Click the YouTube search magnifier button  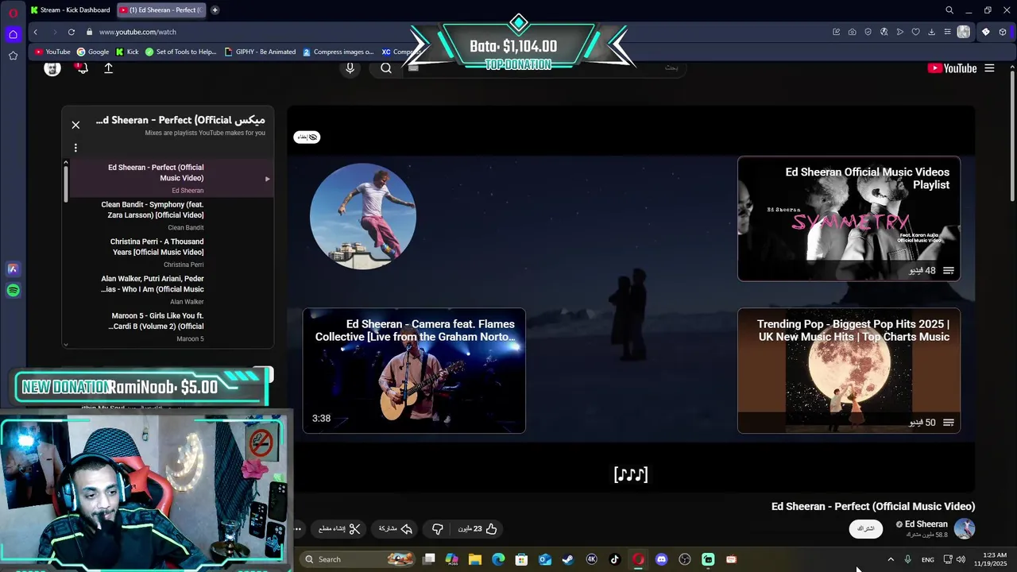(386, 68)
